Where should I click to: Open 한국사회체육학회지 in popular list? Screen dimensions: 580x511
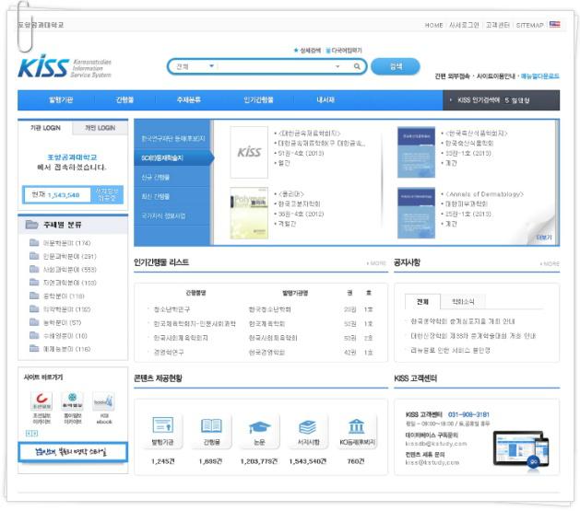(x=181, y=338)
